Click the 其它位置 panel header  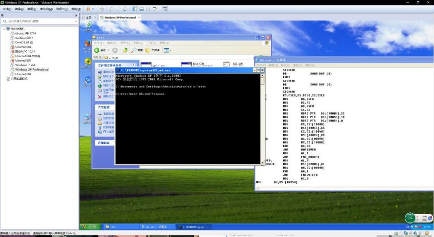[x=104, y=107]
